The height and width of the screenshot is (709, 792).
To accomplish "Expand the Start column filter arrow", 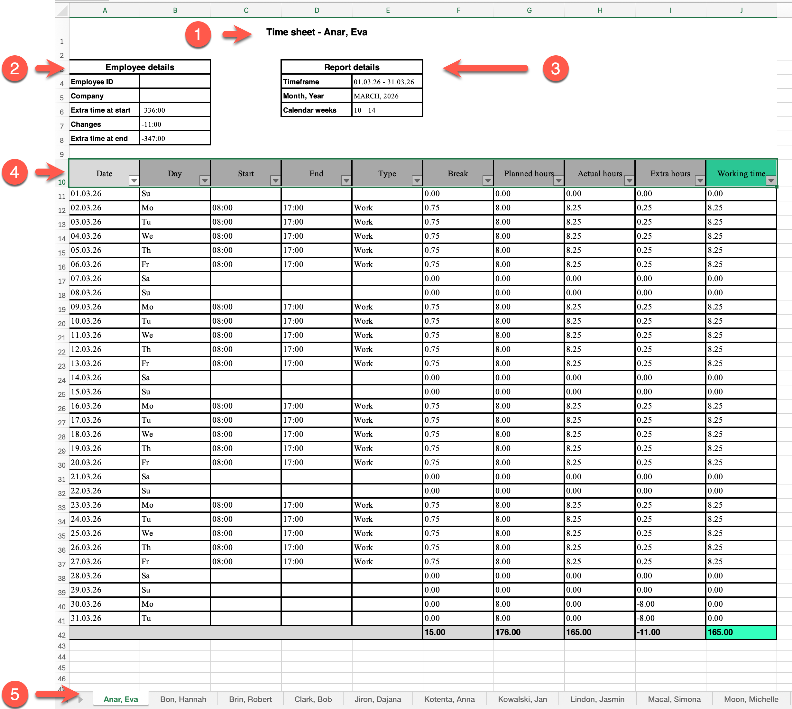I will point(275,180).
